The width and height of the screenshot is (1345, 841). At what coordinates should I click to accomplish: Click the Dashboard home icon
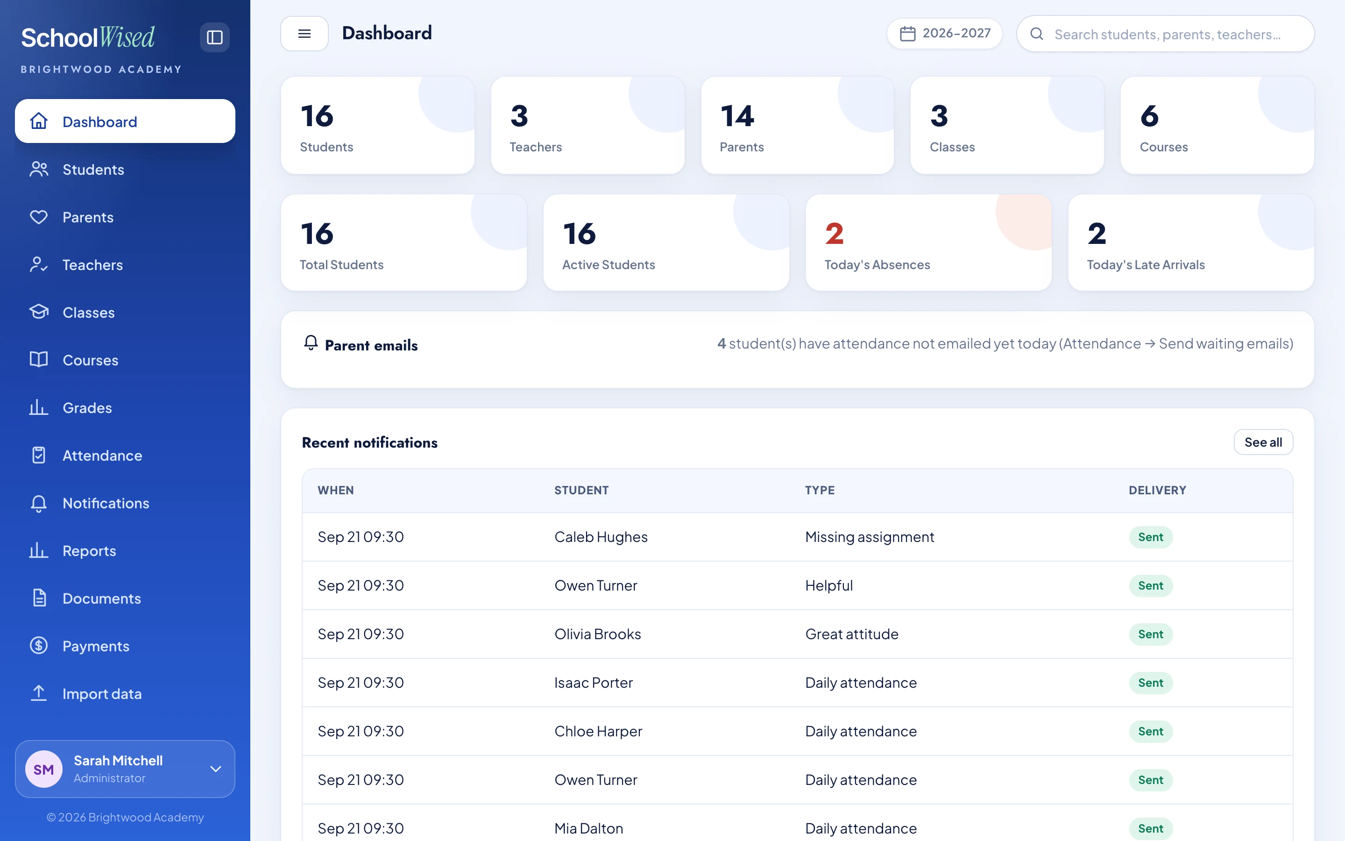click(39, 121)
